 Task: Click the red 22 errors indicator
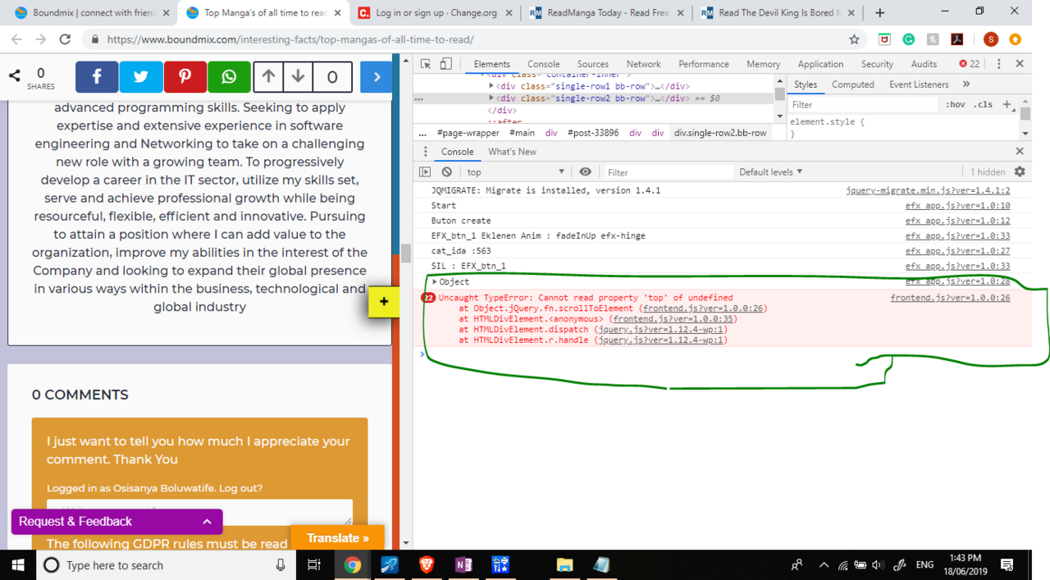coord(970,64)
